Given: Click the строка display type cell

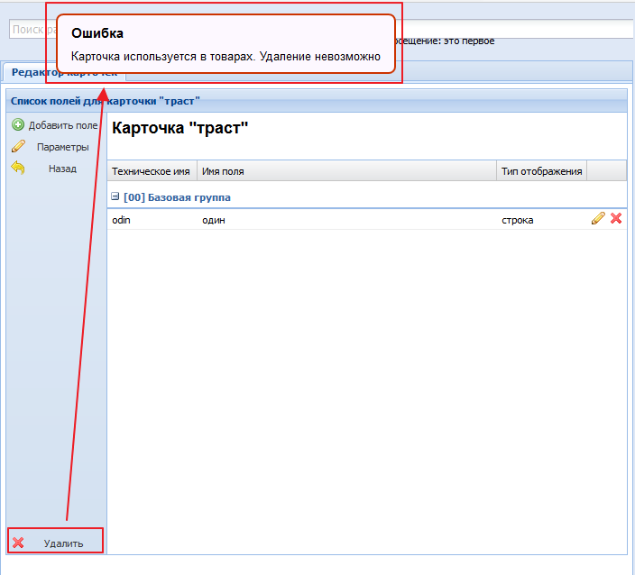Looking at the screenshot, I should (x=518, y=219).
